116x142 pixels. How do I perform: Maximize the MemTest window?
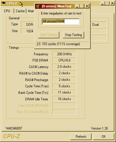click(82, 6)
